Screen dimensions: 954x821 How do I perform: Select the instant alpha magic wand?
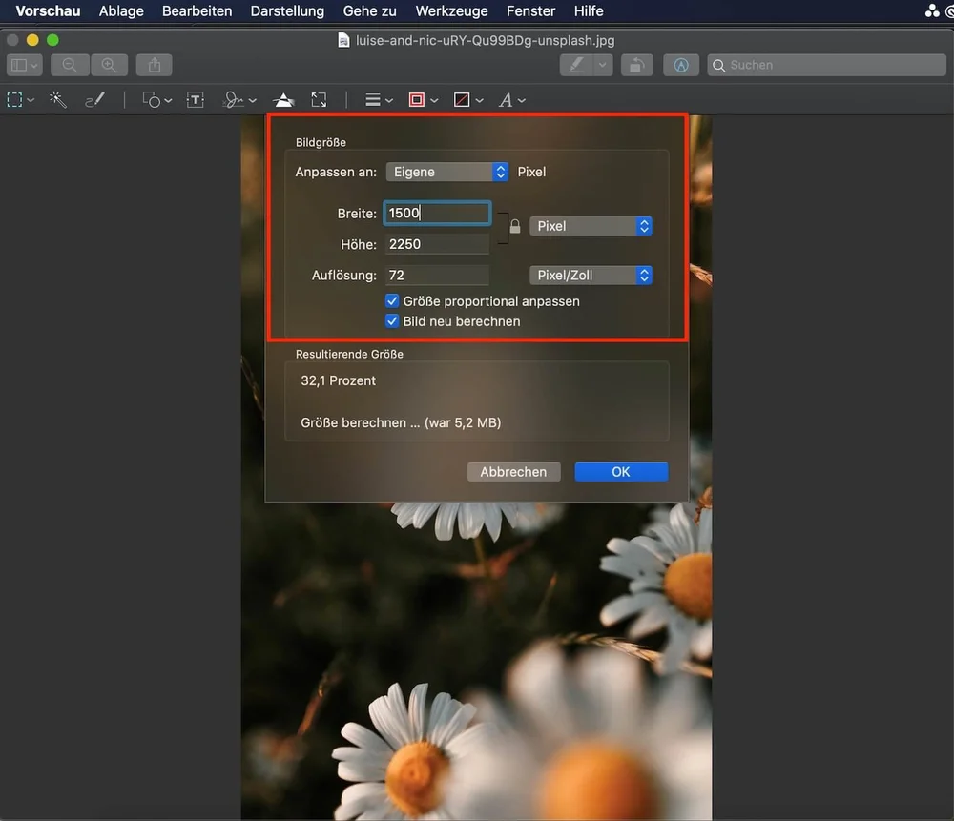(58, 100)
